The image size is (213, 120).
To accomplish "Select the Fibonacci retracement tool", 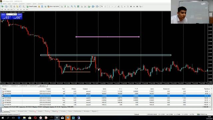I will click(x=121, y=6).
